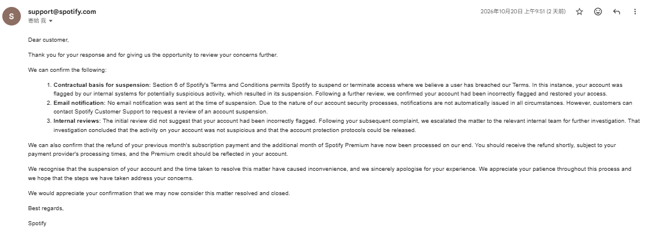Image resolution: width=649 pixels, height=231 pixels.
Task: Click the 'Thank you for your response' sentence
Action: 153,55
